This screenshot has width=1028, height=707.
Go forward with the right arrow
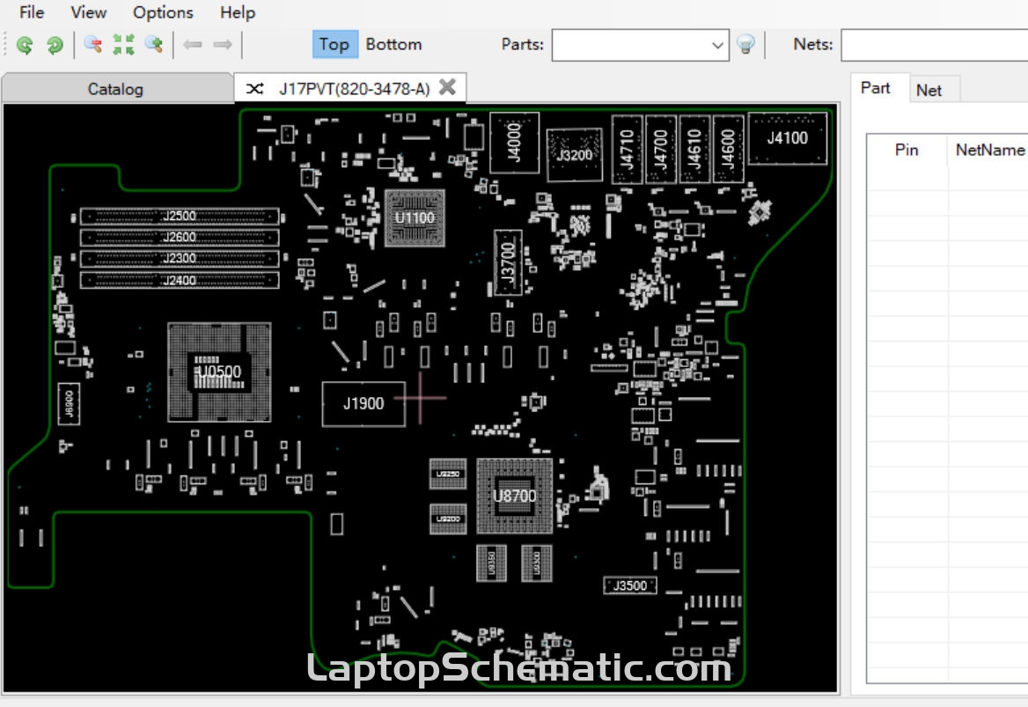(223, 45)
